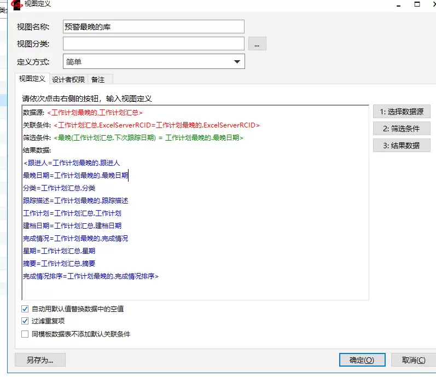Click the red 数据源 definition line
This screenshot has width=436, height=377.
click(95, 113)
